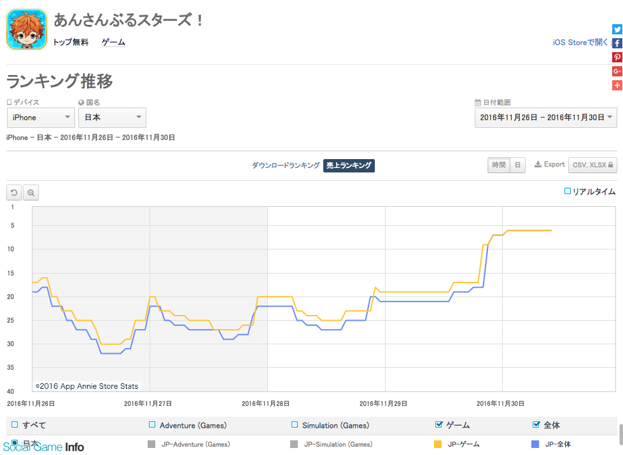This screenshot has width=623, height=455.
Task: Switch to the ダウンロードランキング tab
Action: (x=286, y=165)
